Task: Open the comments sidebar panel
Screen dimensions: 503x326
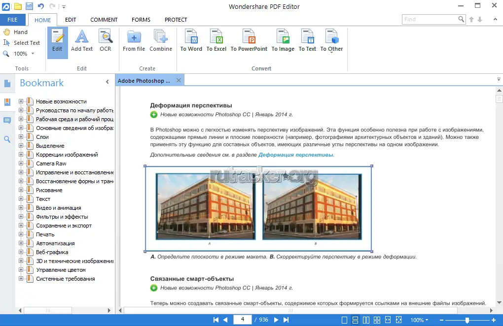Action: pyautogui.click(x=7, y=121)
